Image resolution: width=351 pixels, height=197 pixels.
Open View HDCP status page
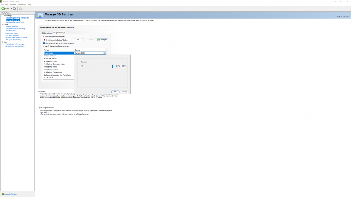coord(12,33)
